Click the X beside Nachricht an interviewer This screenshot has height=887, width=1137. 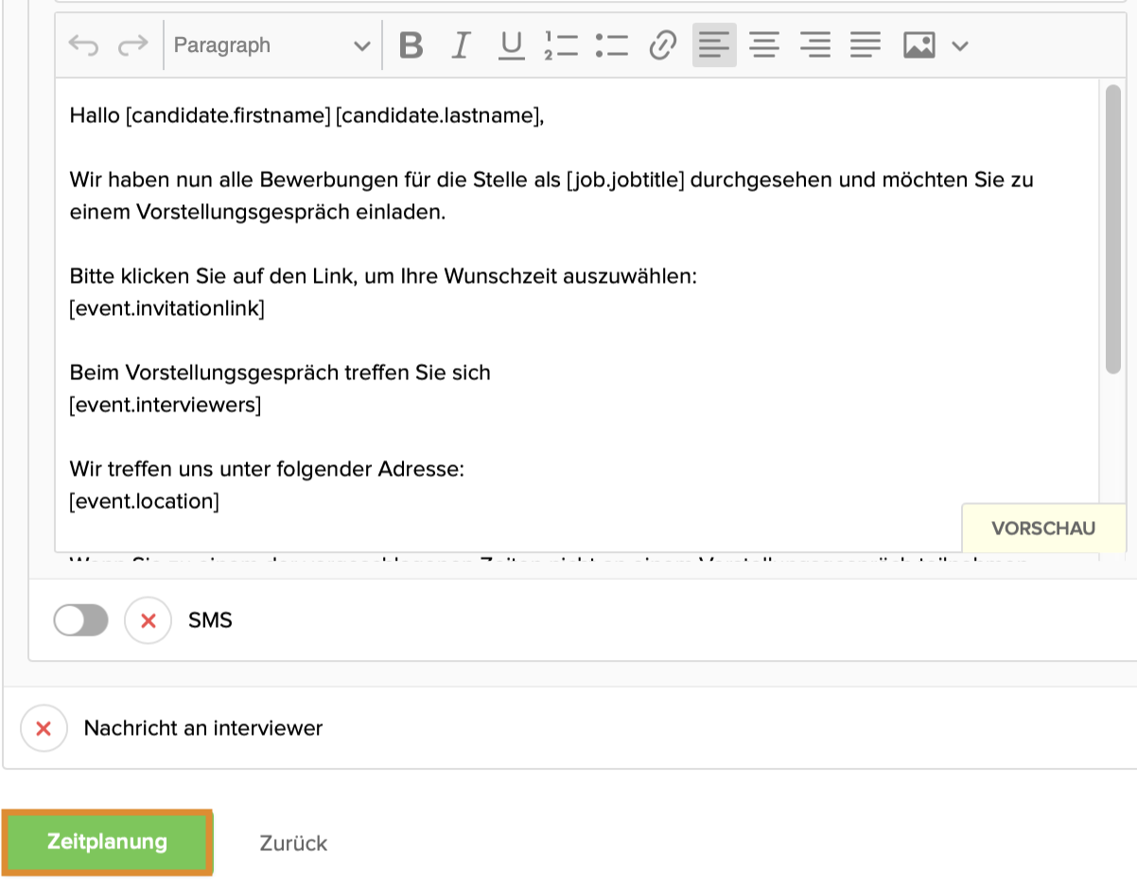point(44,729)
